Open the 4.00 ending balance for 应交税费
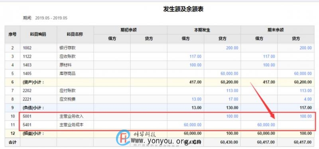 (x=308, y=99)
